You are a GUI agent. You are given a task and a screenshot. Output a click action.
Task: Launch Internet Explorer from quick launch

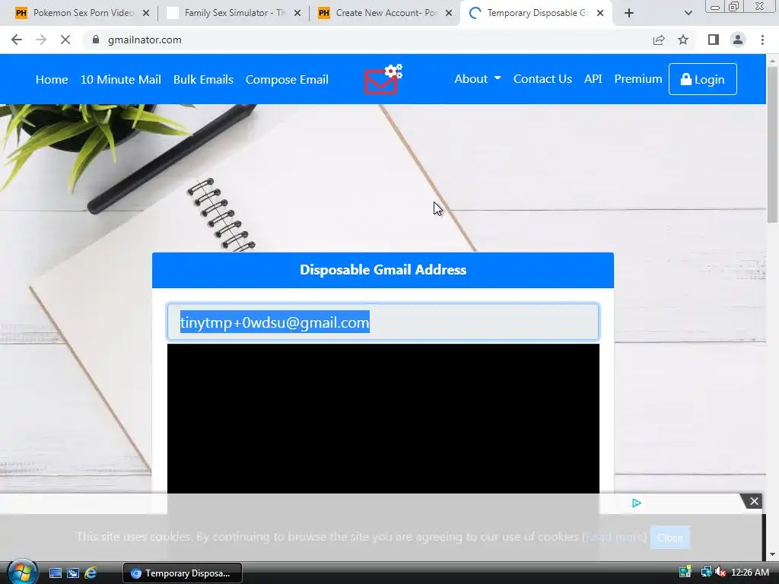pos(91,573)
